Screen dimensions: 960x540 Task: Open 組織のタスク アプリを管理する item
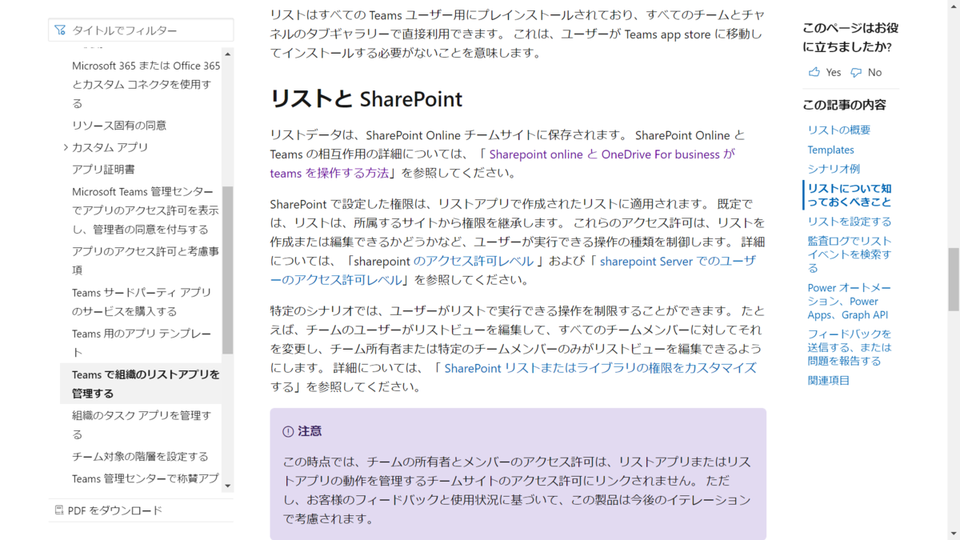142,425
